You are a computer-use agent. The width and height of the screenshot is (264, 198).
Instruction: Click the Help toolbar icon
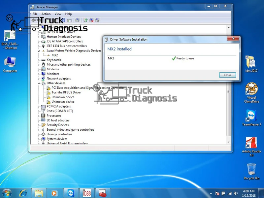[63, 20]
